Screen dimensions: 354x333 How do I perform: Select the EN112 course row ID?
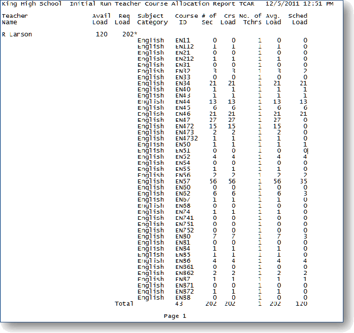[185, 46]
